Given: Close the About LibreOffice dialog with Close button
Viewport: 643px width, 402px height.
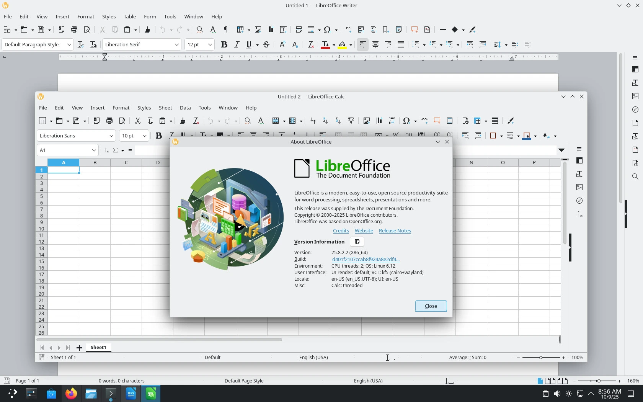Looking at the screenshot, I should pos(431,306).
